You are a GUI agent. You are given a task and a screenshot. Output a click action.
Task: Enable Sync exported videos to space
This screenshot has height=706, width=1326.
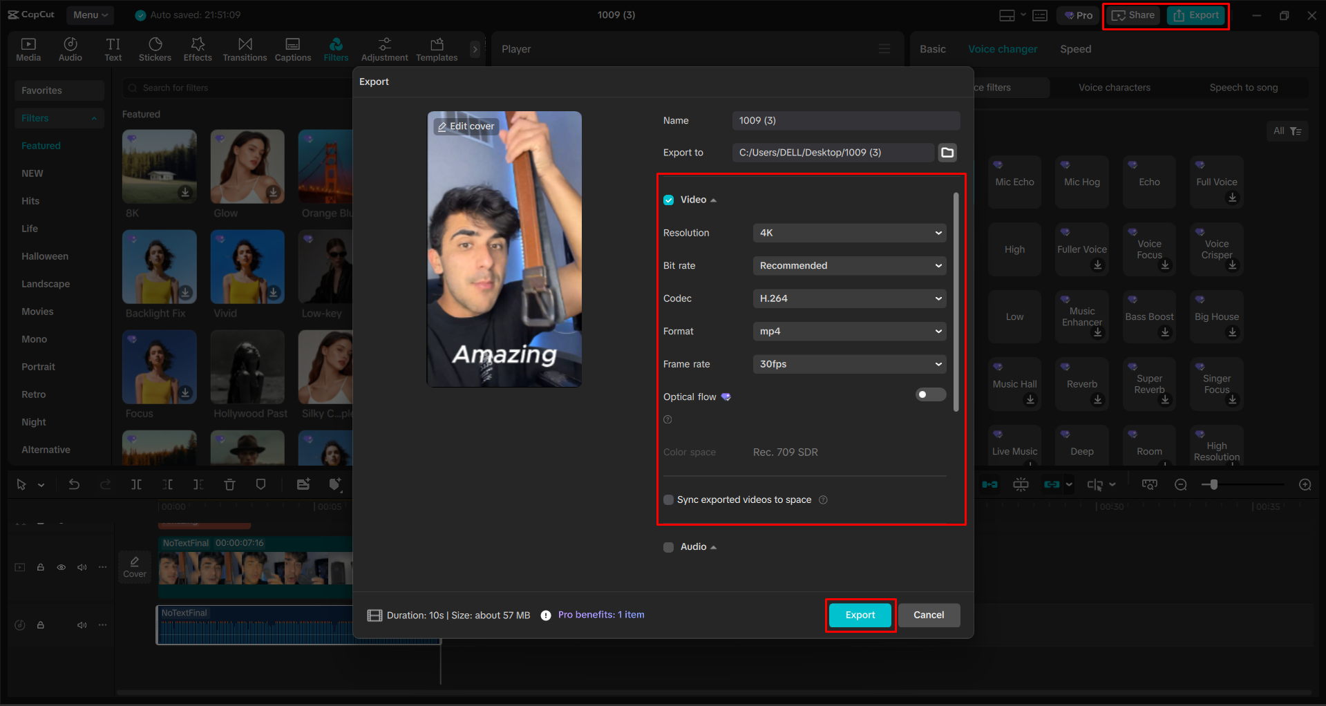click(668, 499)
